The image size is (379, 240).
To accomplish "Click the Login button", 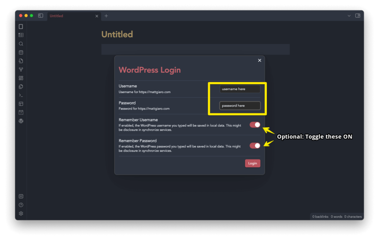I will [x=252, y=163].
